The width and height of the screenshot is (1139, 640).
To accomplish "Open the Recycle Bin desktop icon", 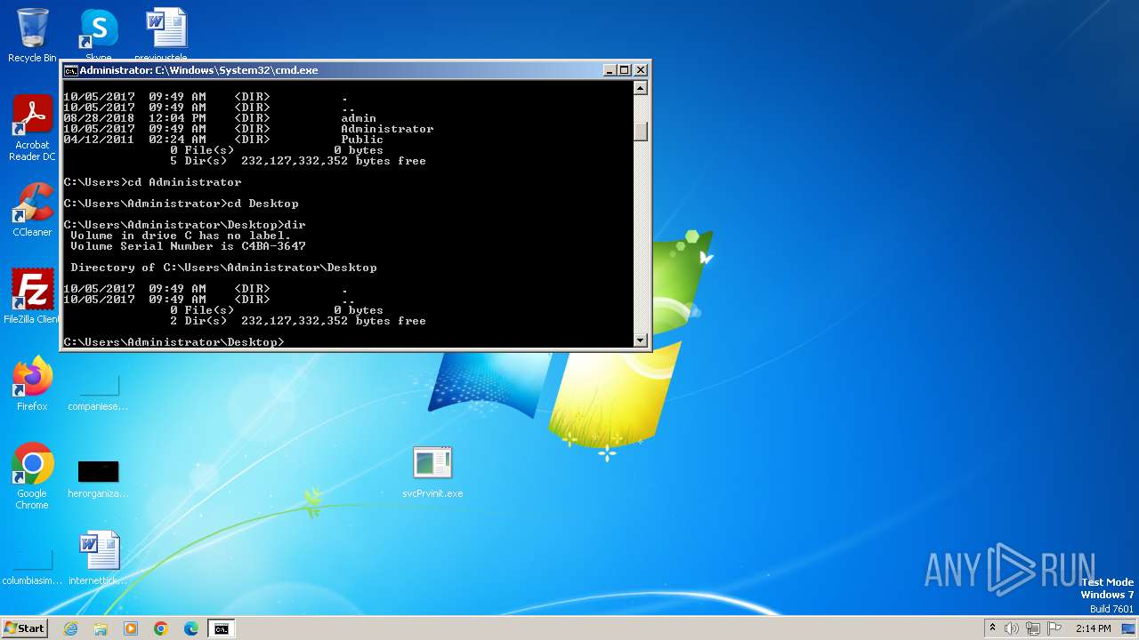I will 32,36.
